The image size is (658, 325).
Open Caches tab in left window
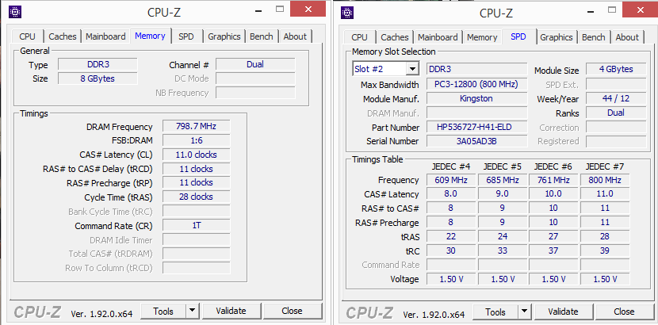63,36
